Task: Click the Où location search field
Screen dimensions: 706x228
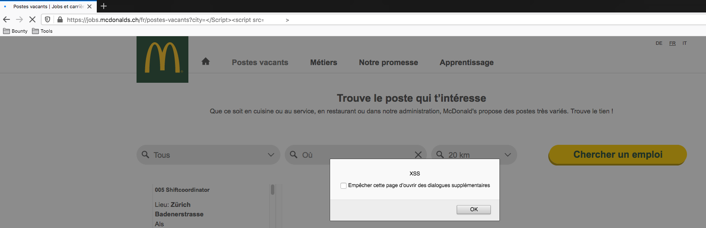Action: [356, 155]
